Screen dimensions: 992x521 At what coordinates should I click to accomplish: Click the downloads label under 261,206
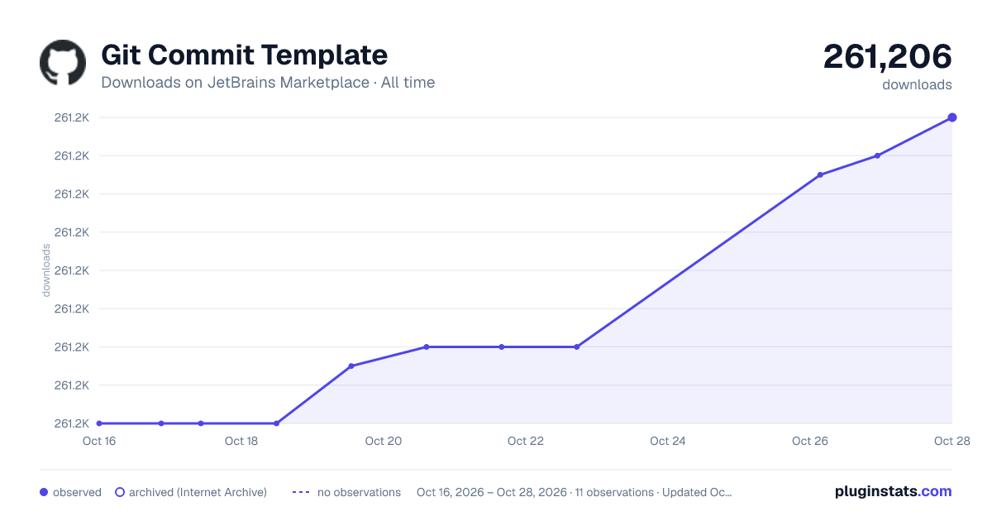pyautogui.click(x=917, y=84)
